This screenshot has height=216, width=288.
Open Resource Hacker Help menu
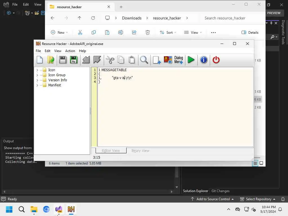click(x=82, y=51)
